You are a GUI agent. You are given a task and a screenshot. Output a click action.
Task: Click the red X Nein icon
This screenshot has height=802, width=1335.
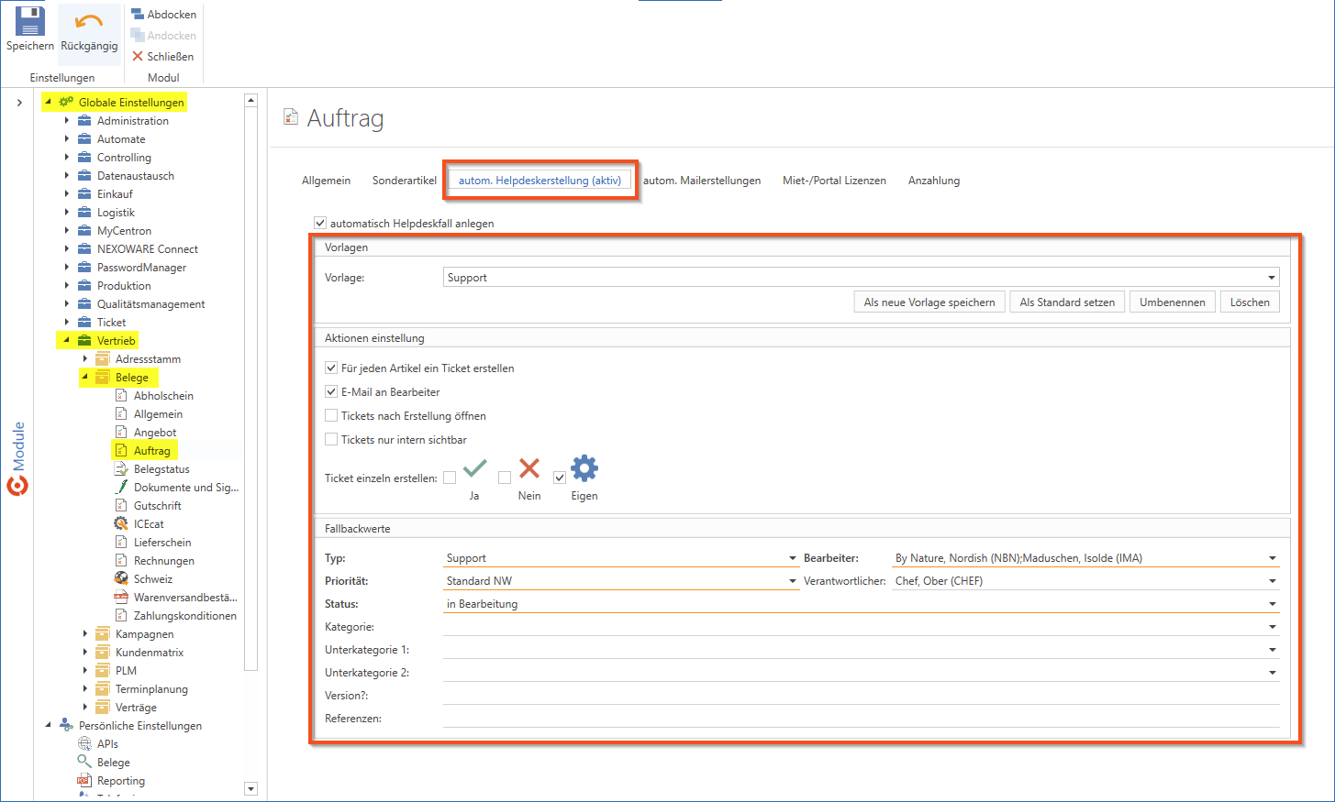click(x=529, y=468)
